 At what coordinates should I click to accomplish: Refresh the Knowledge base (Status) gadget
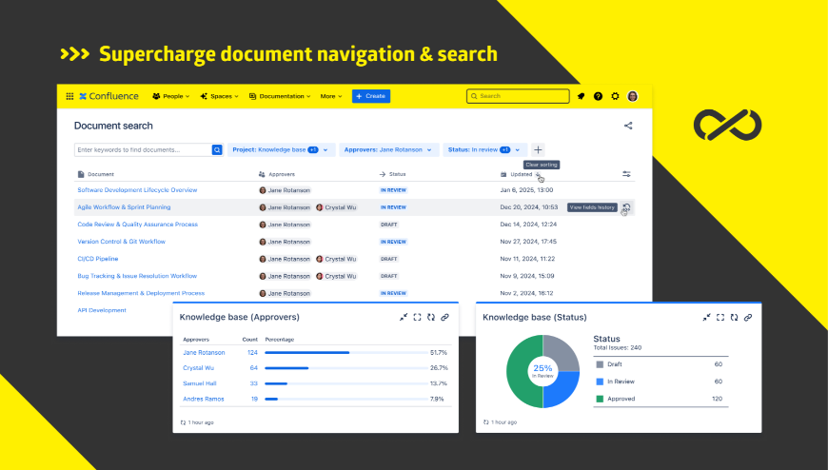pos(734,318)
